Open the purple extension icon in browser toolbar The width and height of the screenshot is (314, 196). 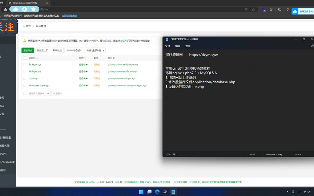(x=263, y=9)
